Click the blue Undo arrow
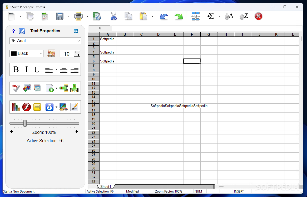 tap(164, 16)
